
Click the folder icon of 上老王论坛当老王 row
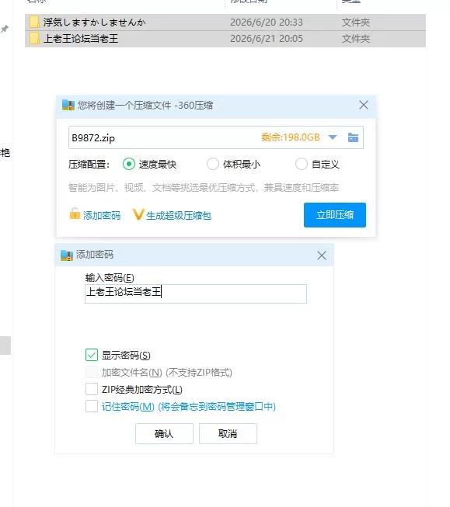point(34,39)
